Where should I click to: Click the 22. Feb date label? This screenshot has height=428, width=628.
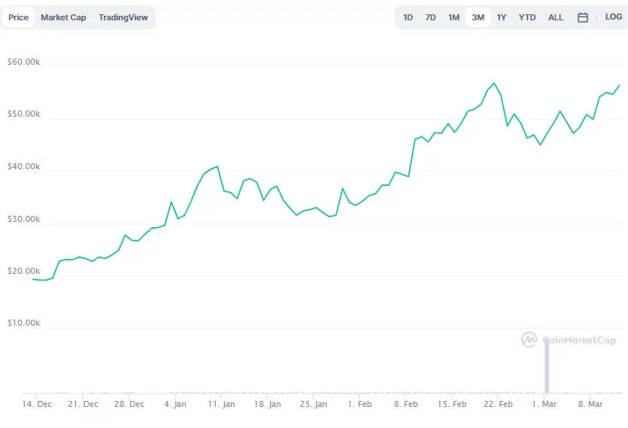click(498, 404)
